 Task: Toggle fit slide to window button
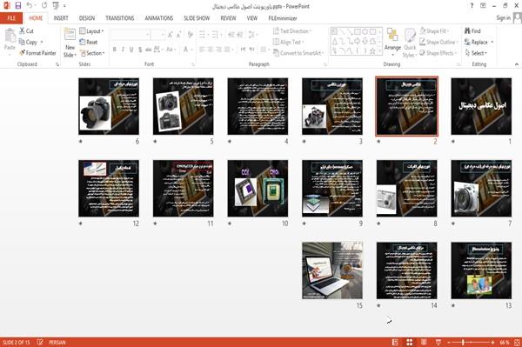(x=517, y=343)
